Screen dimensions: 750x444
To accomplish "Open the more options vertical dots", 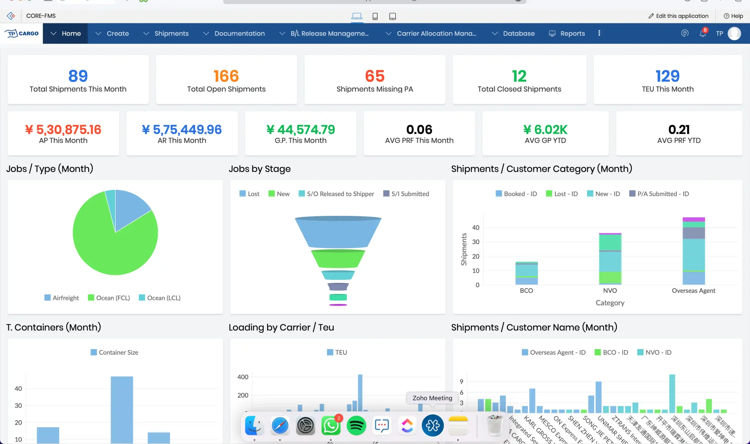I will click(599, 33).
